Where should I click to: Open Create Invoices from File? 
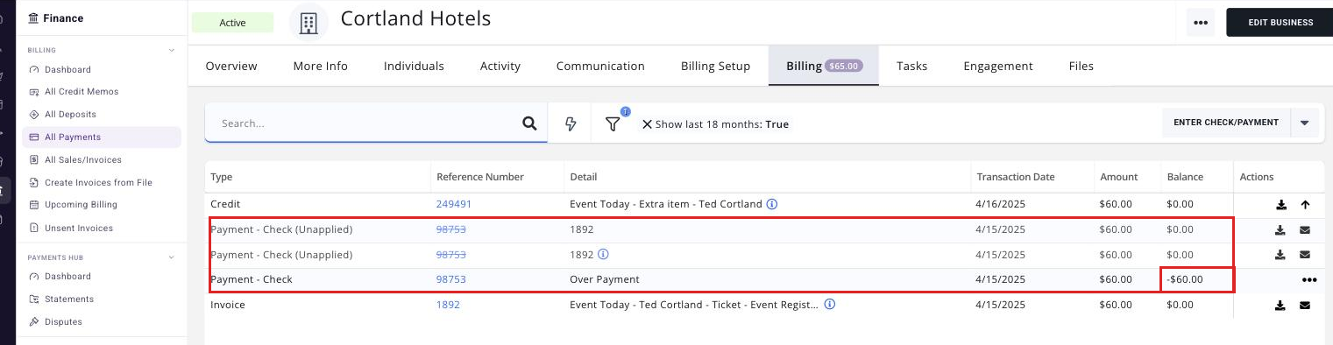[98, 182]
